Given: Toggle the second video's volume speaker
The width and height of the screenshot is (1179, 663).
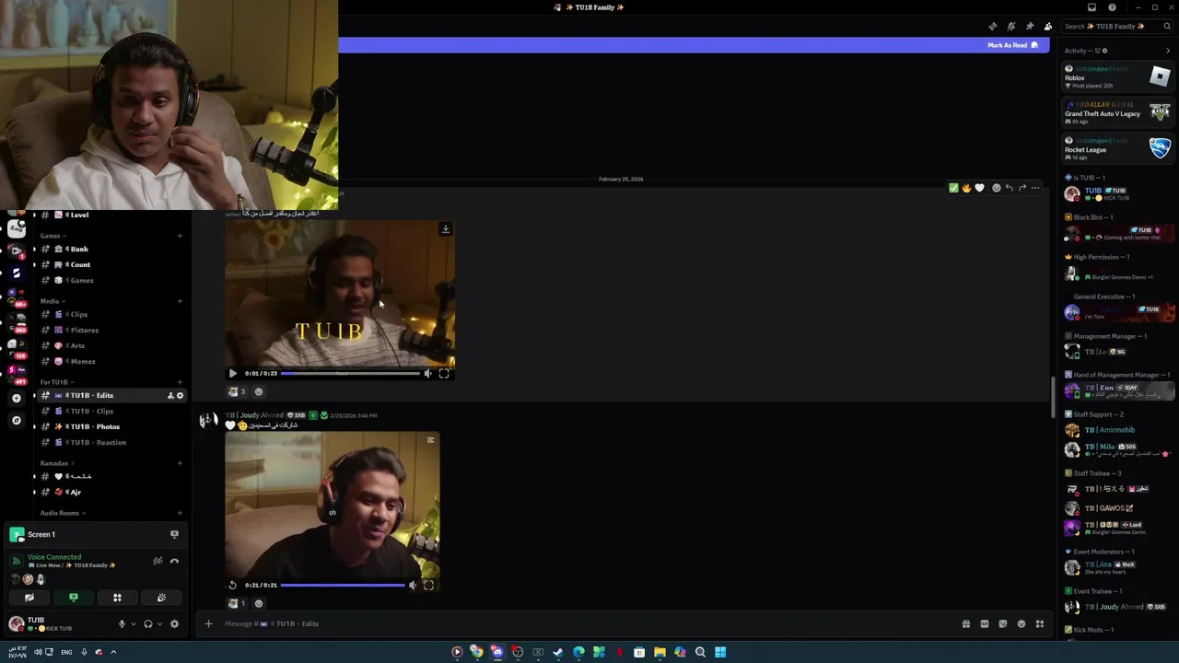Looking at the screenshot, I should [x=413, y=586].
